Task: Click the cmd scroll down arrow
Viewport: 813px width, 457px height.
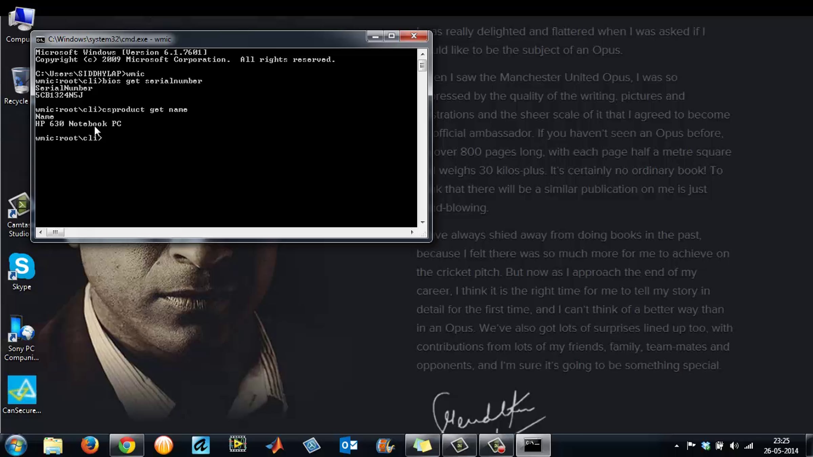Action: [422, 222]
